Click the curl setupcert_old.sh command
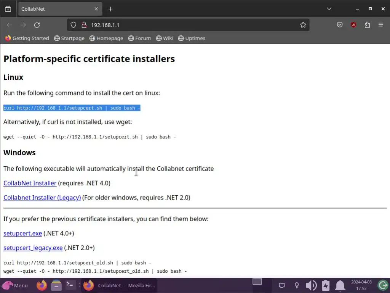The image size is (390, 293). tap(77, 263)
